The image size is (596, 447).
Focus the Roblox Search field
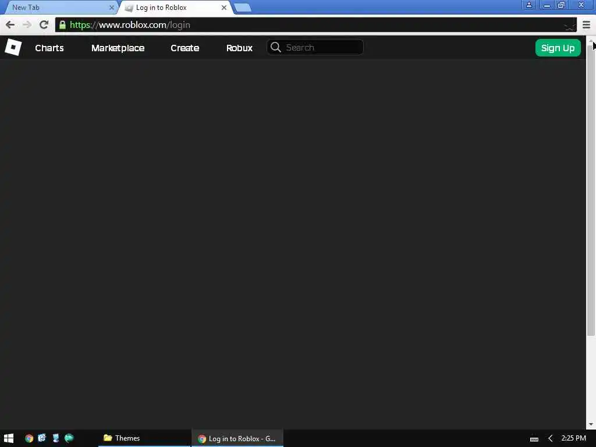tap(315, 48)
